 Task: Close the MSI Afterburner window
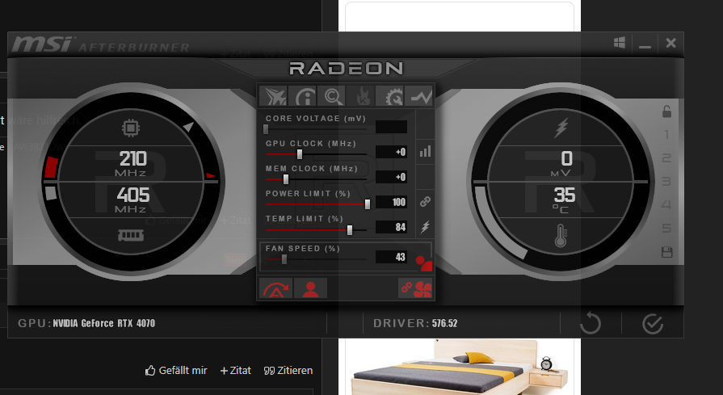point(671,43)
